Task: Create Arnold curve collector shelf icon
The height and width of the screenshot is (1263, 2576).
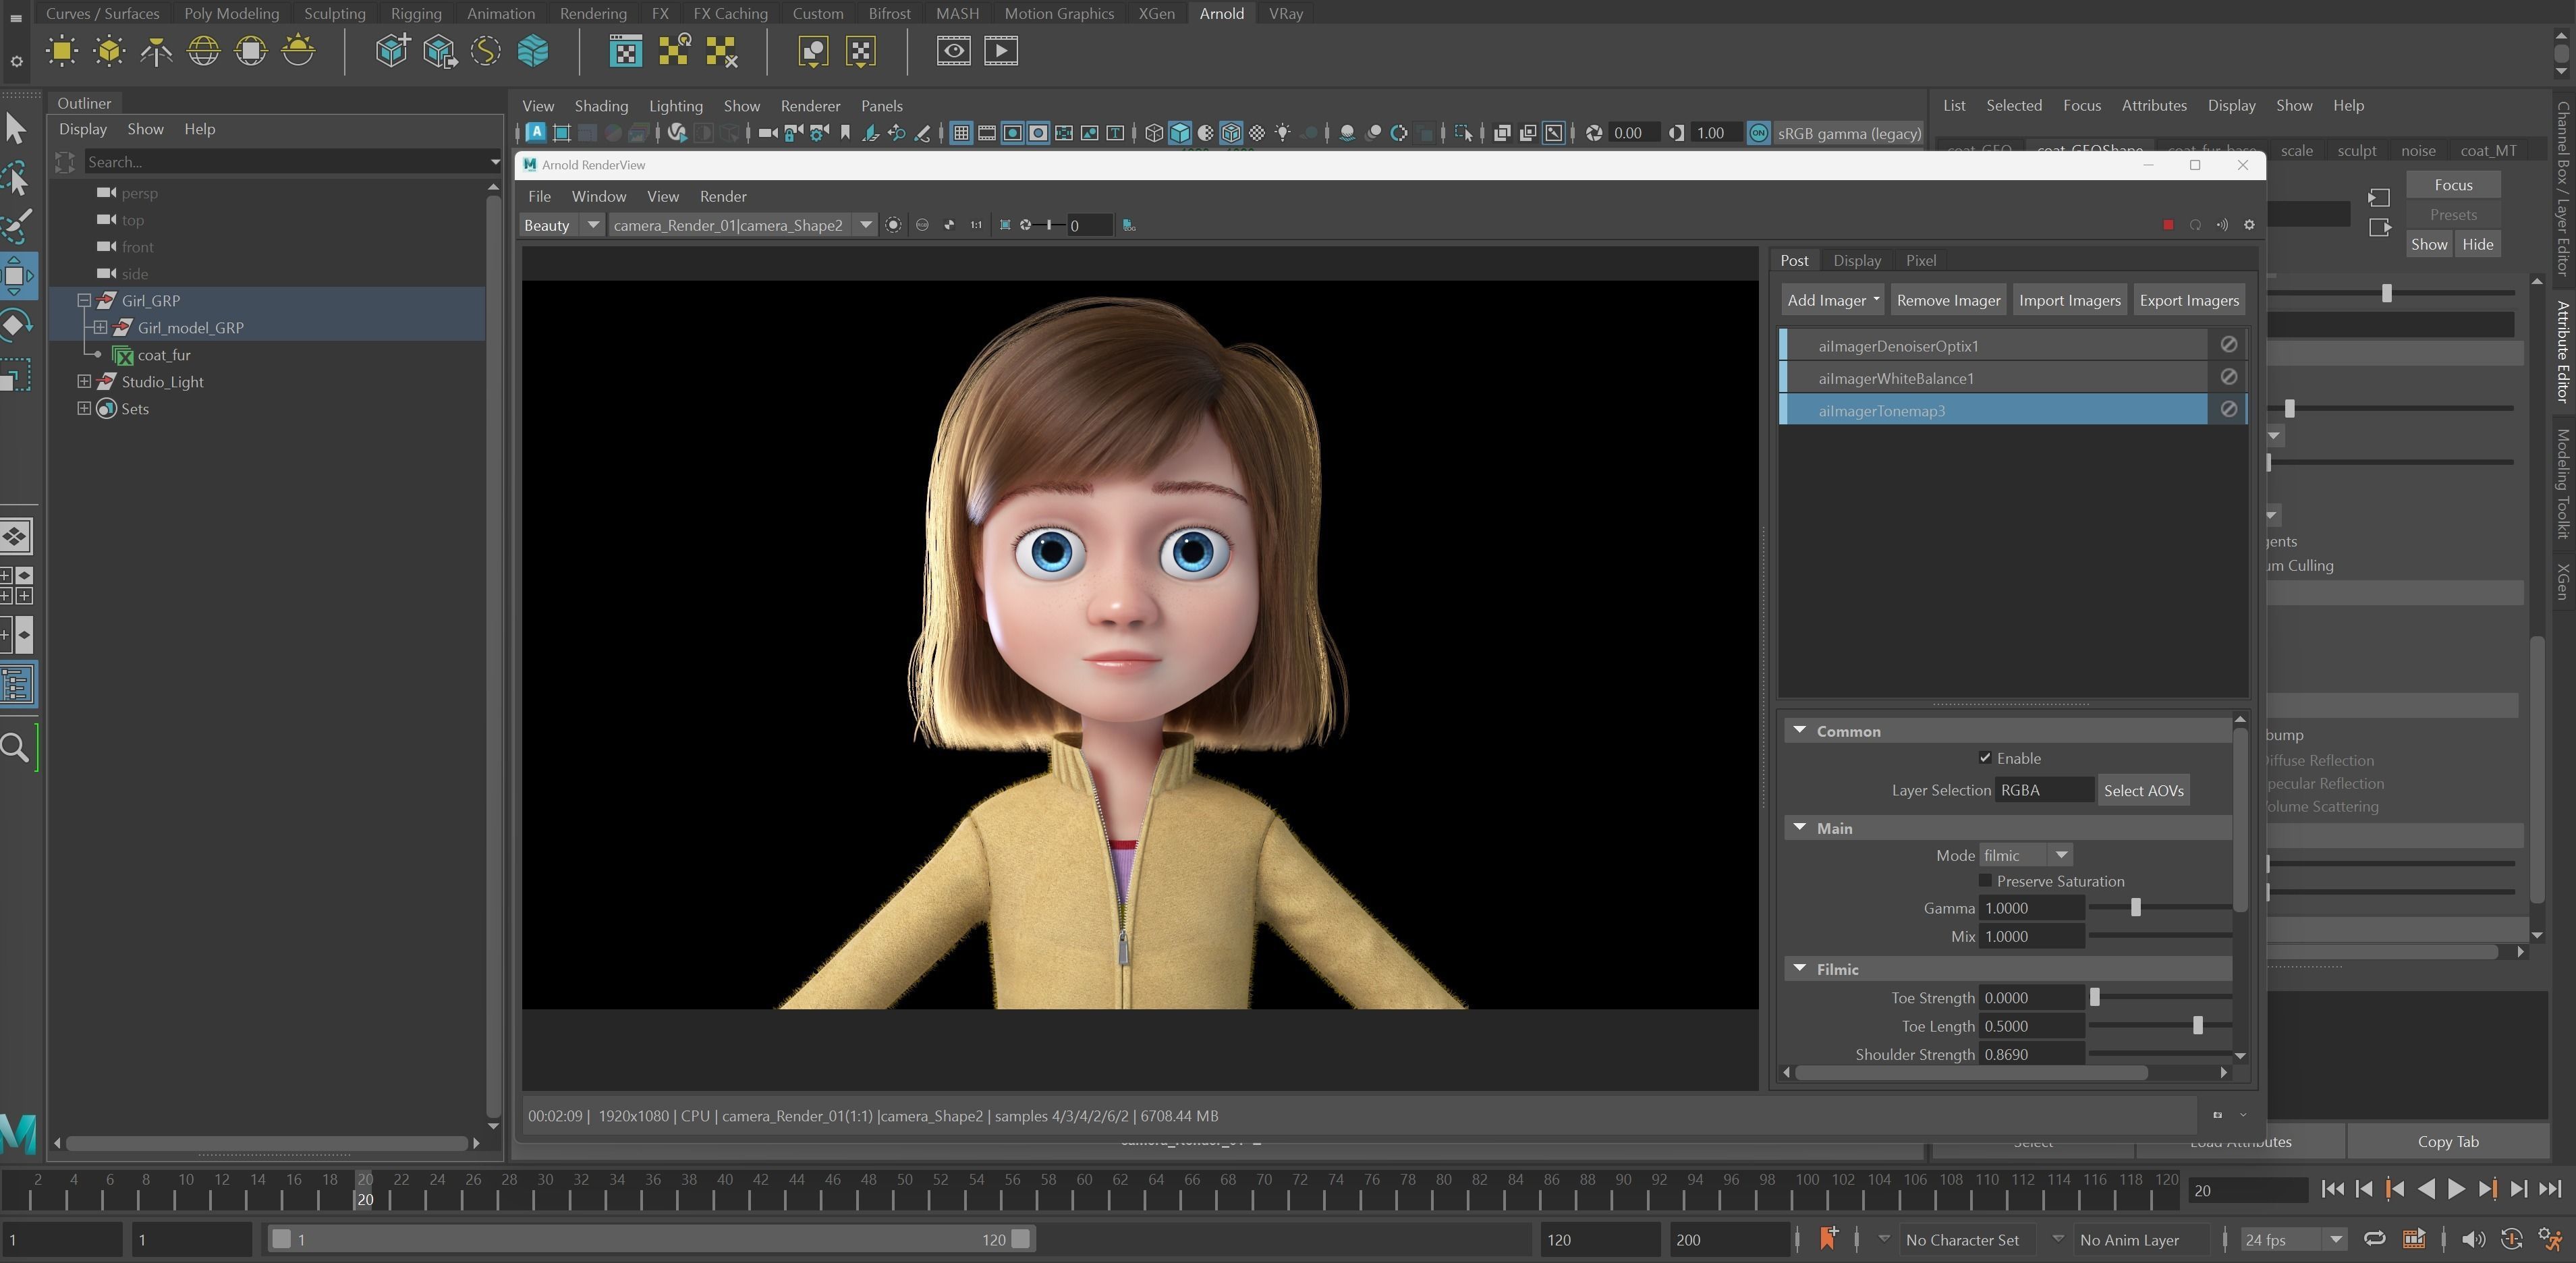Action: tap(486, 51)
